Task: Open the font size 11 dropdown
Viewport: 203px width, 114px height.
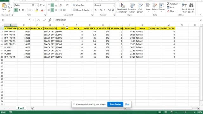Action: 37,5
